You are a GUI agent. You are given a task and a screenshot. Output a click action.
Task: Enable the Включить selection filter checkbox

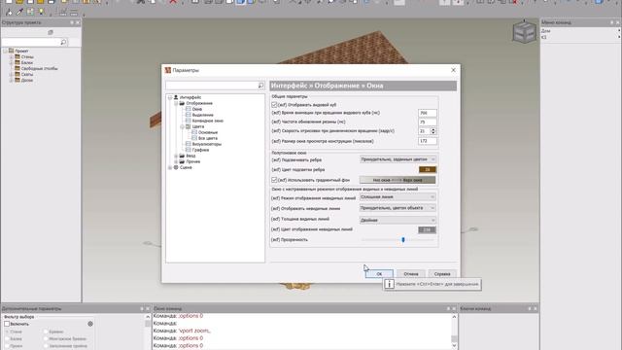click(7, 324)
